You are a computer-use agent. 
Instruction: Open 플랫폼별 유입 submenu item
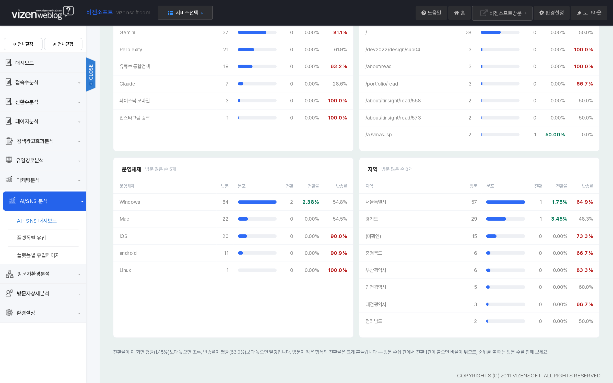[31, 238]
